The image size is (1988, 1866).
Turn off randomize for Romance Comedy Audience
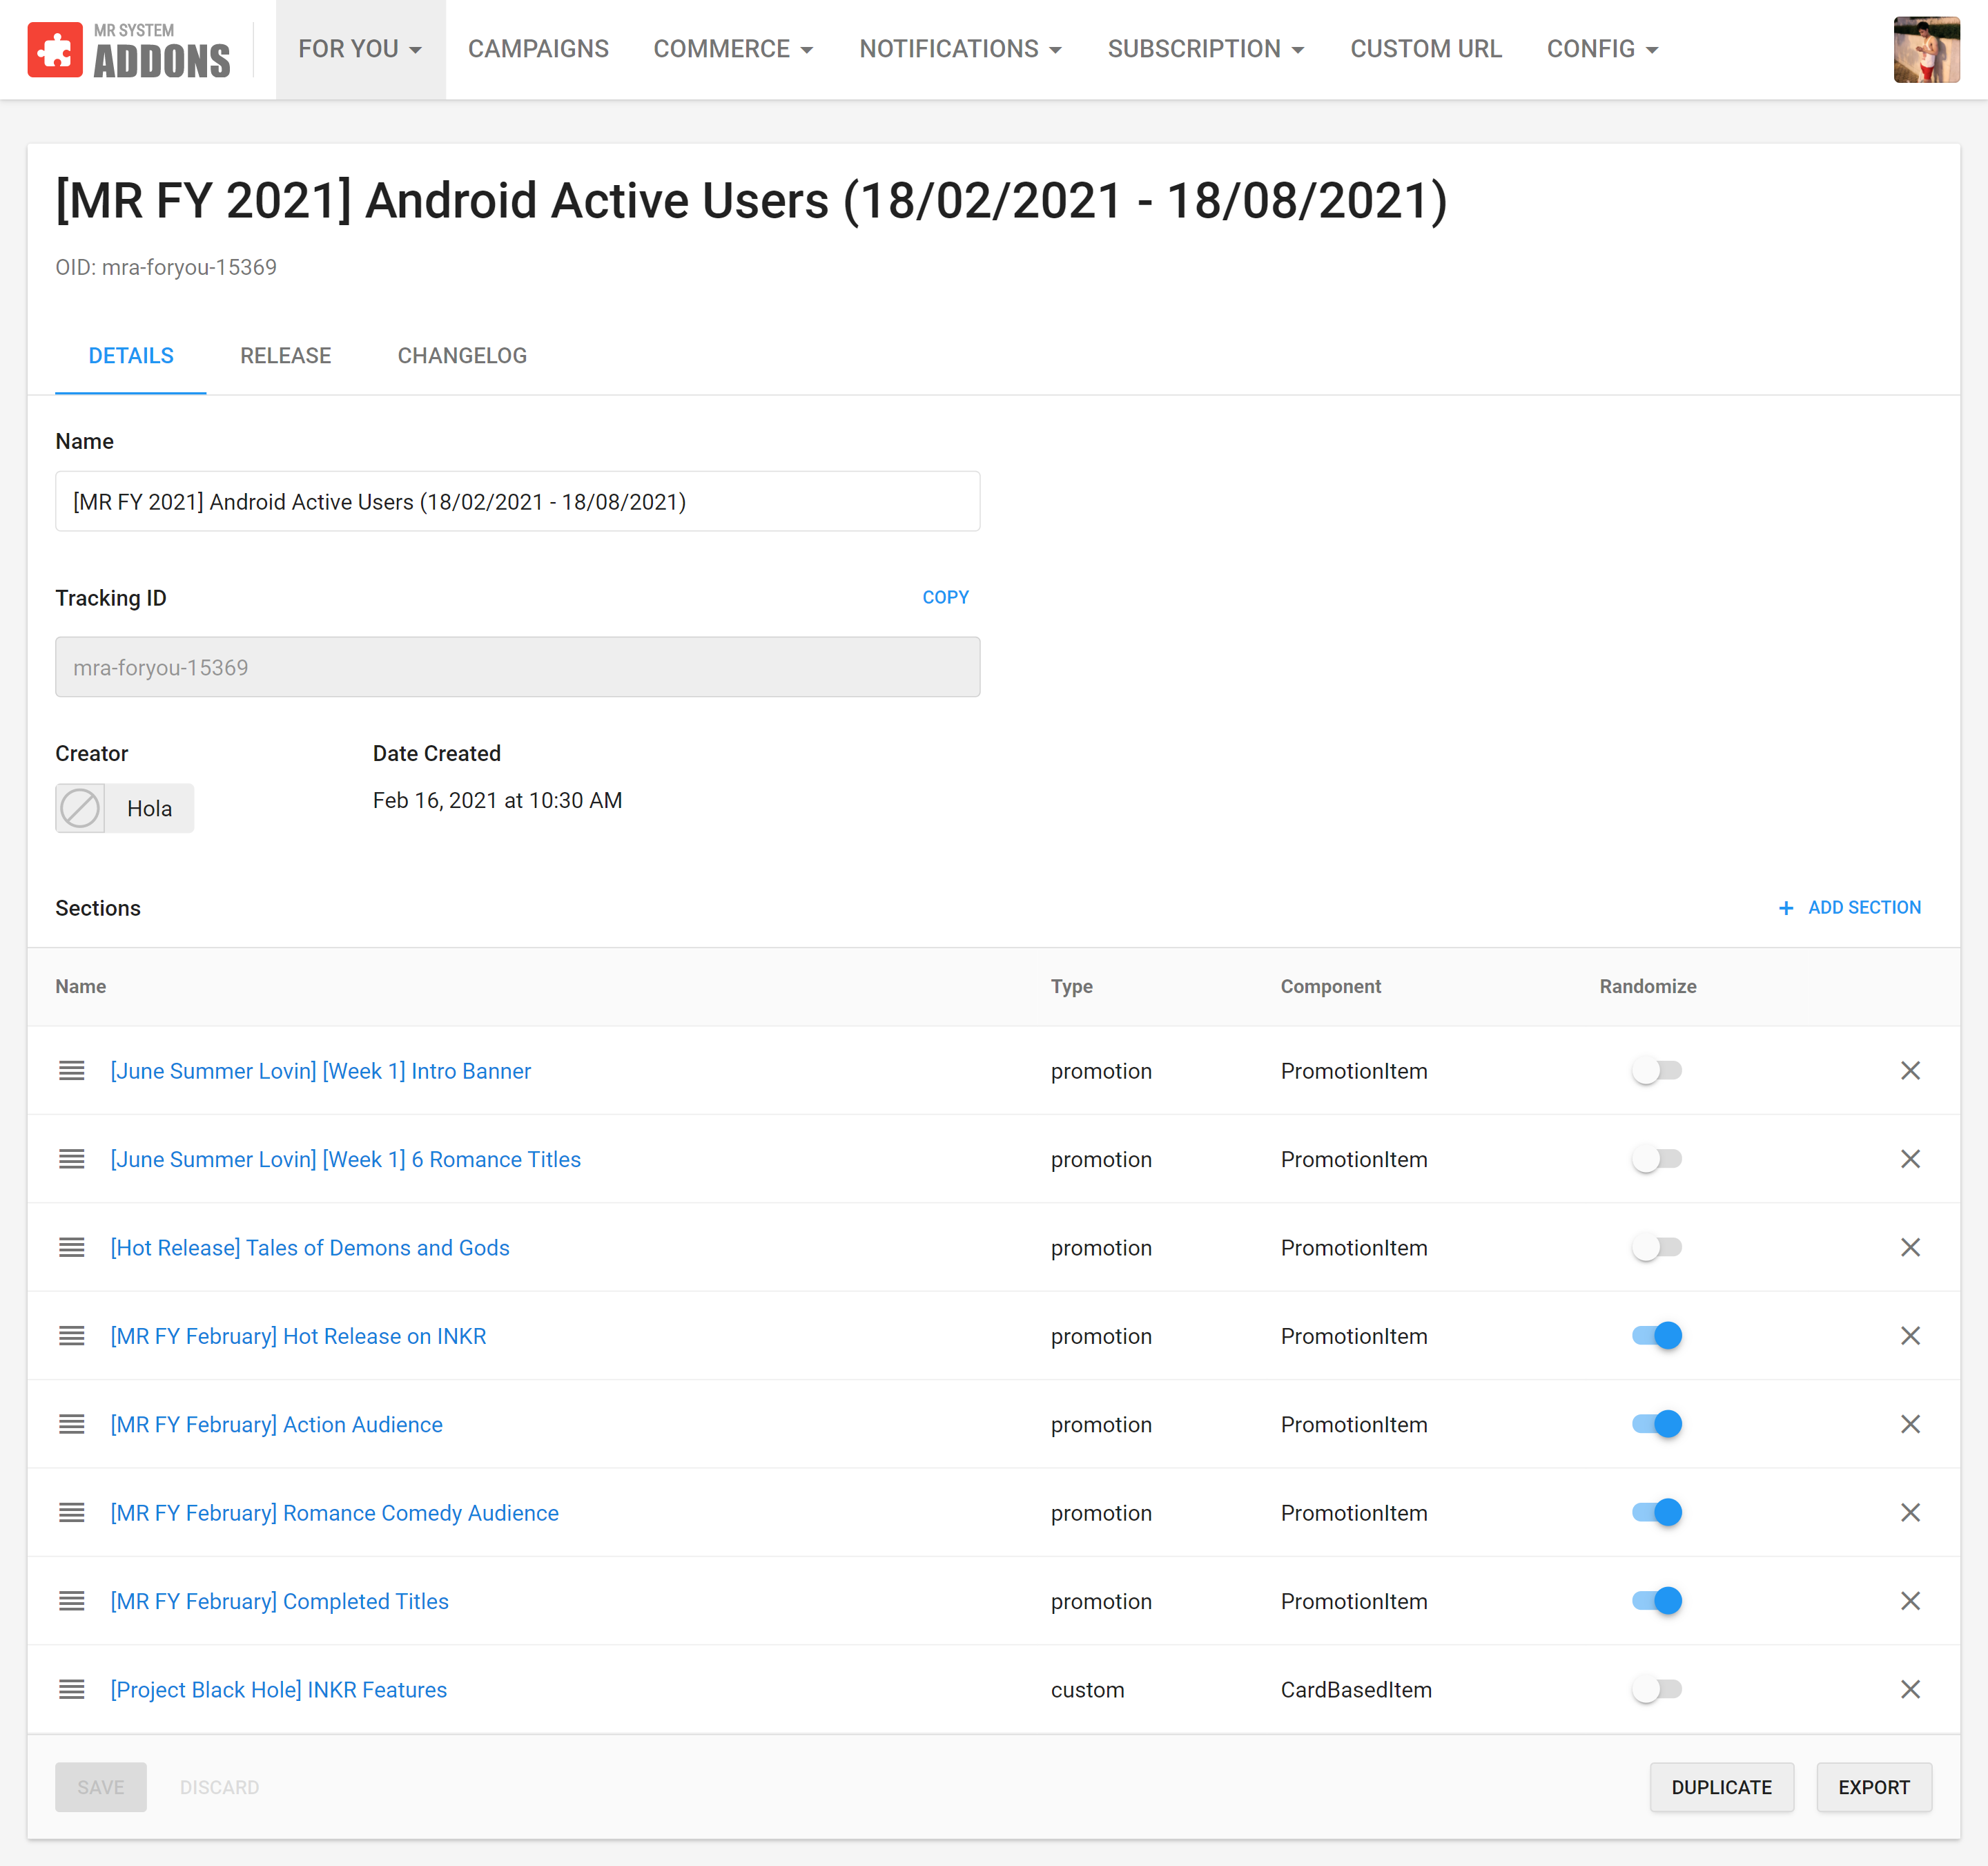pos(1656,1512)
